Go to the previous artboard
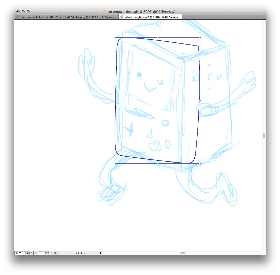The height and width of the screenshot is (275, 280). (x=36, y=253)
